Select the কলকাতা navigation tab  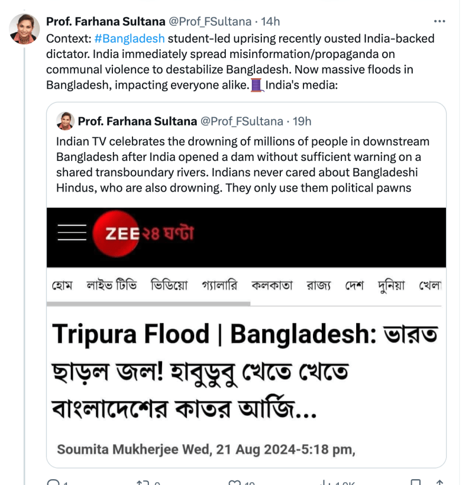272,286
